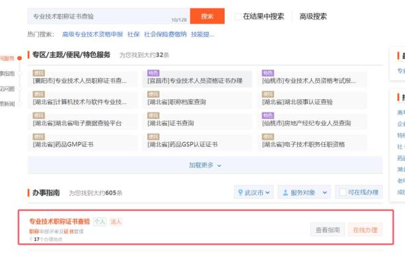The height and width of the screenshot is (256, 405).
Task: Click the 特色 tag above 宜昌市 certificate service
Action: pyautogui.click(x=153, y=73)
